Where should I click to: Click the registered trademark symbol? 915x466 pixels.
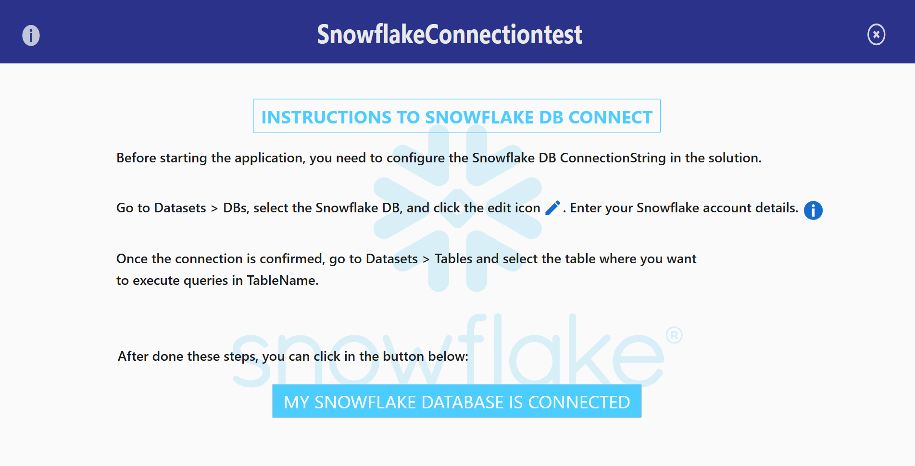674,335
